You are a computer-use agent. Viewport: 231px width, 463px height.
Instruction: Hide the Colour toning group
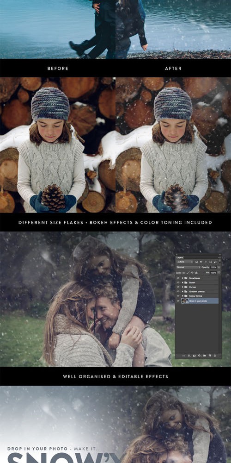click(x=178, y=296)
